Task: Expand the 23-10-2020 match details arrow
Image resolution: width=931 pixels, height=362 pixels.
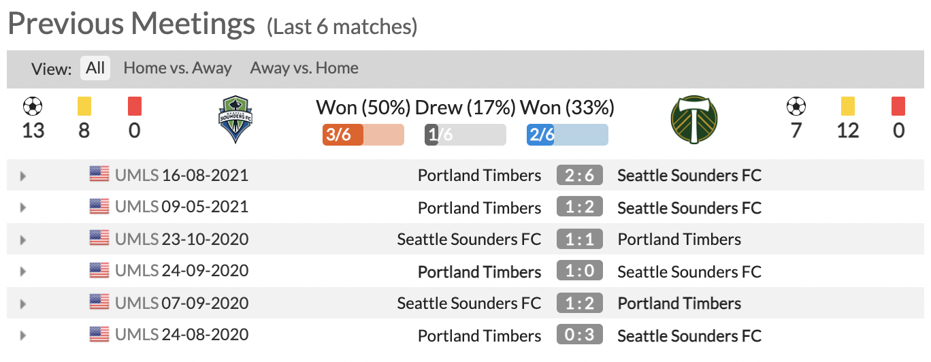Action: (23, 240)
